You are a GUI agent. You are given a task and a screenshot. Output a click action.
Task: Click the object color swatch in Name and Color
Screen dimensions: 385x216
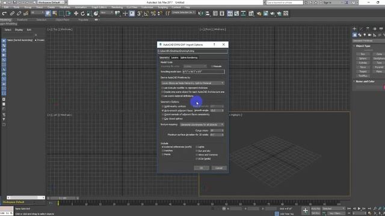(x=384, y=87)
